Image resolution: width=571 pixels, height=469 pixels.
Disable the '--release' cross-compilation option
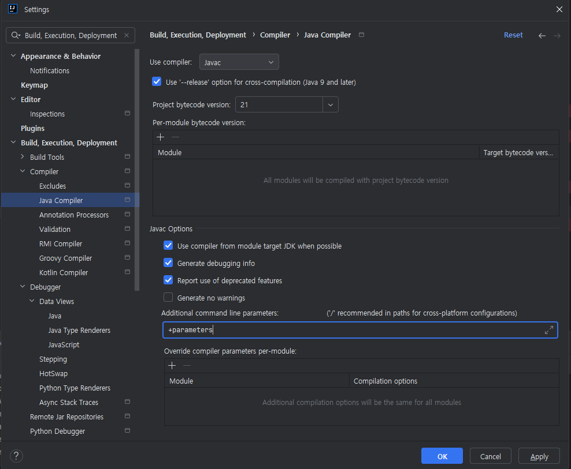tap(157, 82)
